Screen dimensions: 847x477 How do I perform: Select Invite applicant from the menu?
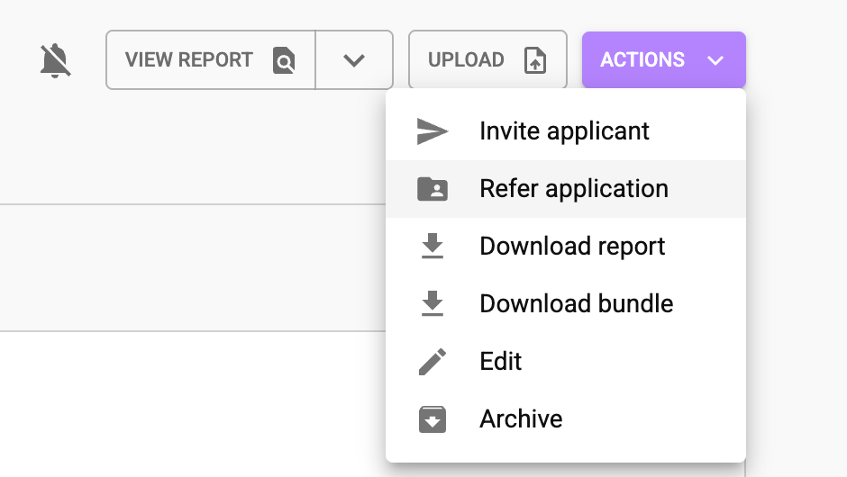pyautogui.click(x=566, y=131)
